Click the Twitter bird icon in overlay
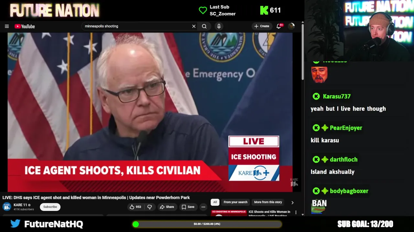Screen dimensions: 414x232 (x=15, y=223)
